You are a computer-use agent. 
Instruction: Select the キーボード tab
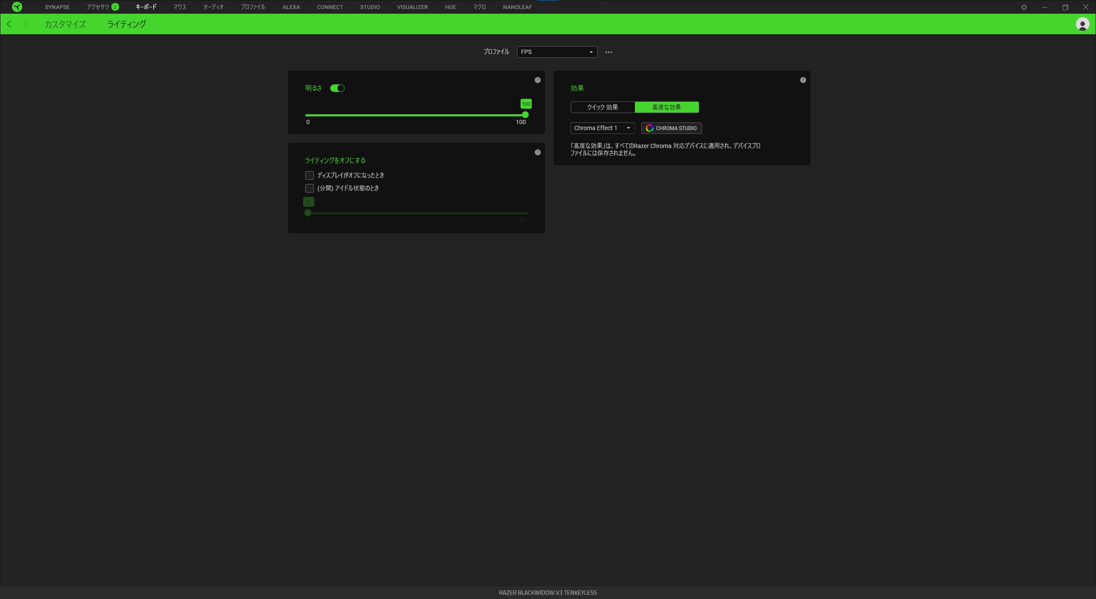146,7
